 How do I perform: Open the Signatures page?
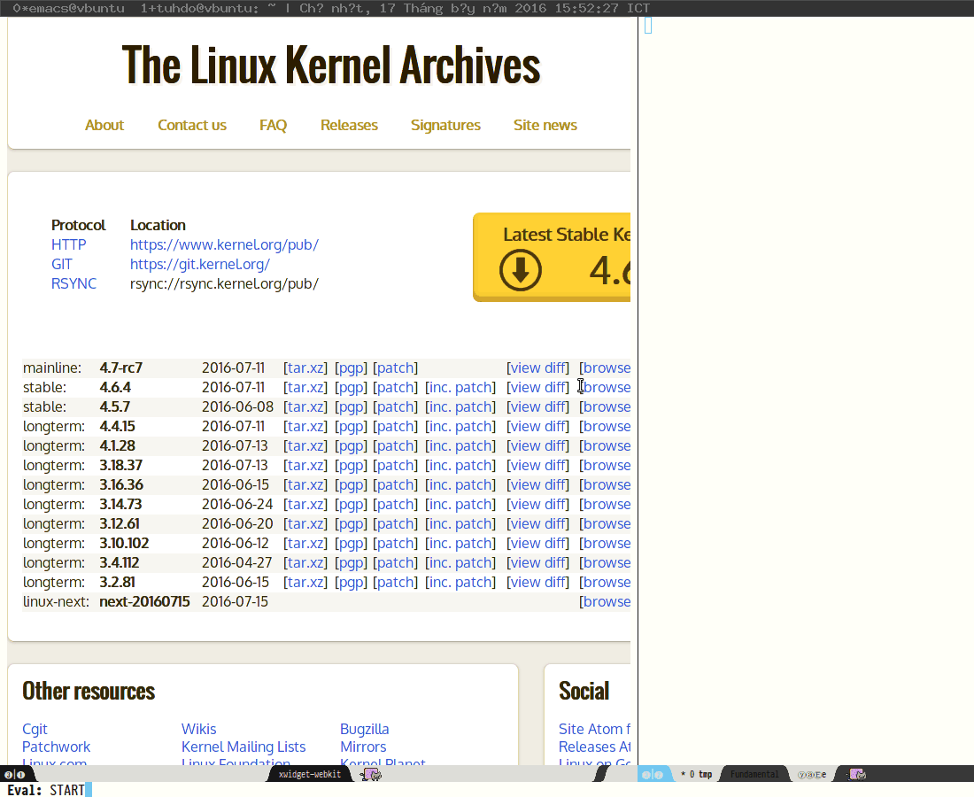pos(445,125)
